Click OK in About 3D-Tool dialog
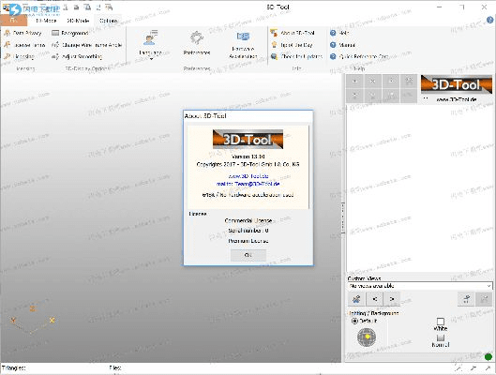The height and width of the screenshot is (375, 496). pos(248,255)
